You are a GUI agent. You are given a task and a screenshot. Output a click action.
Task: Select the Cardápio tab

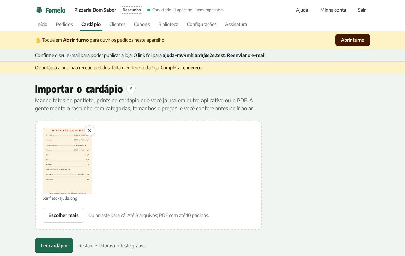[x=91, y=24]
